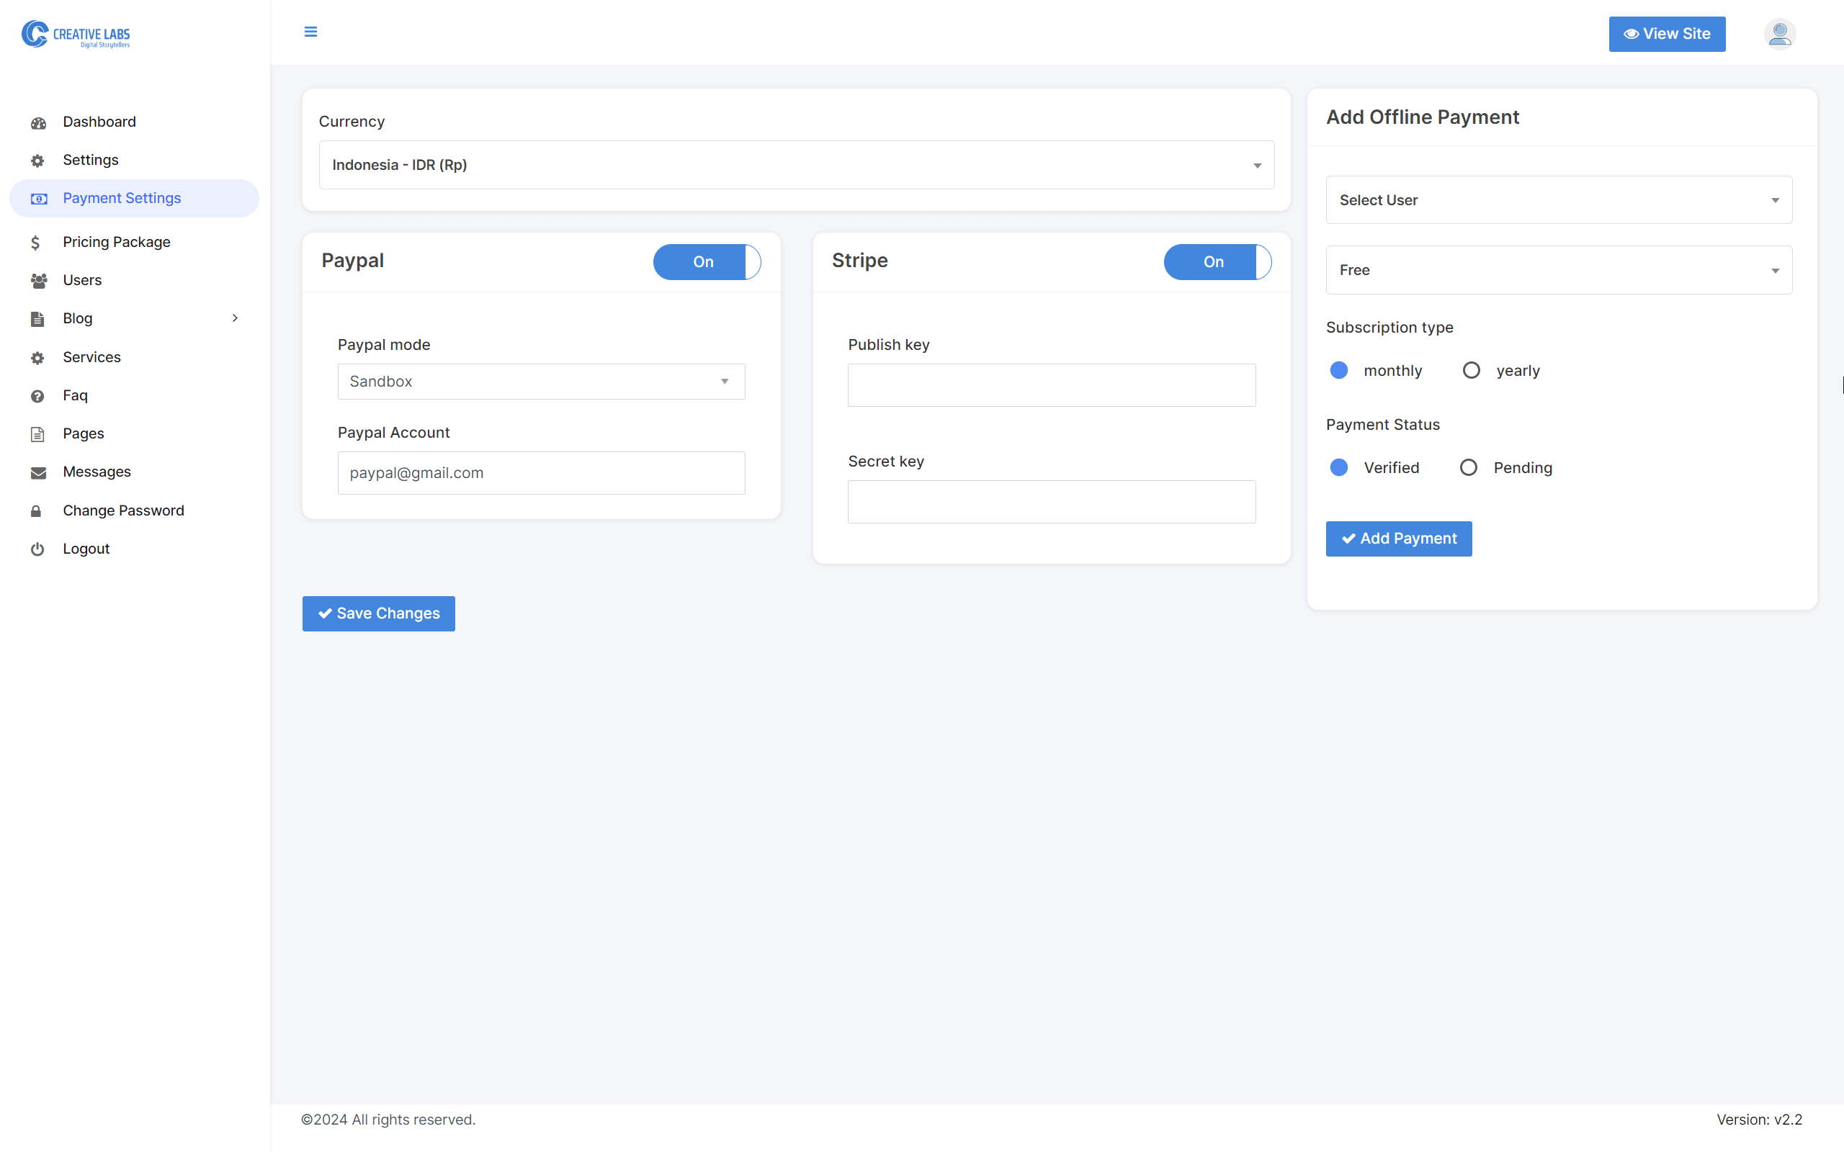Click the Logout power icon

click(x=37, y=549)
